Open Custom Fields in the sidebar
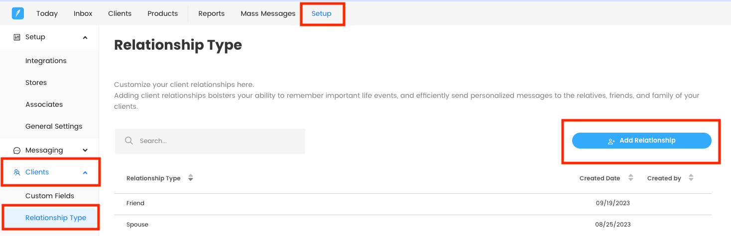The image size is (731, 236). coord(50,196)
